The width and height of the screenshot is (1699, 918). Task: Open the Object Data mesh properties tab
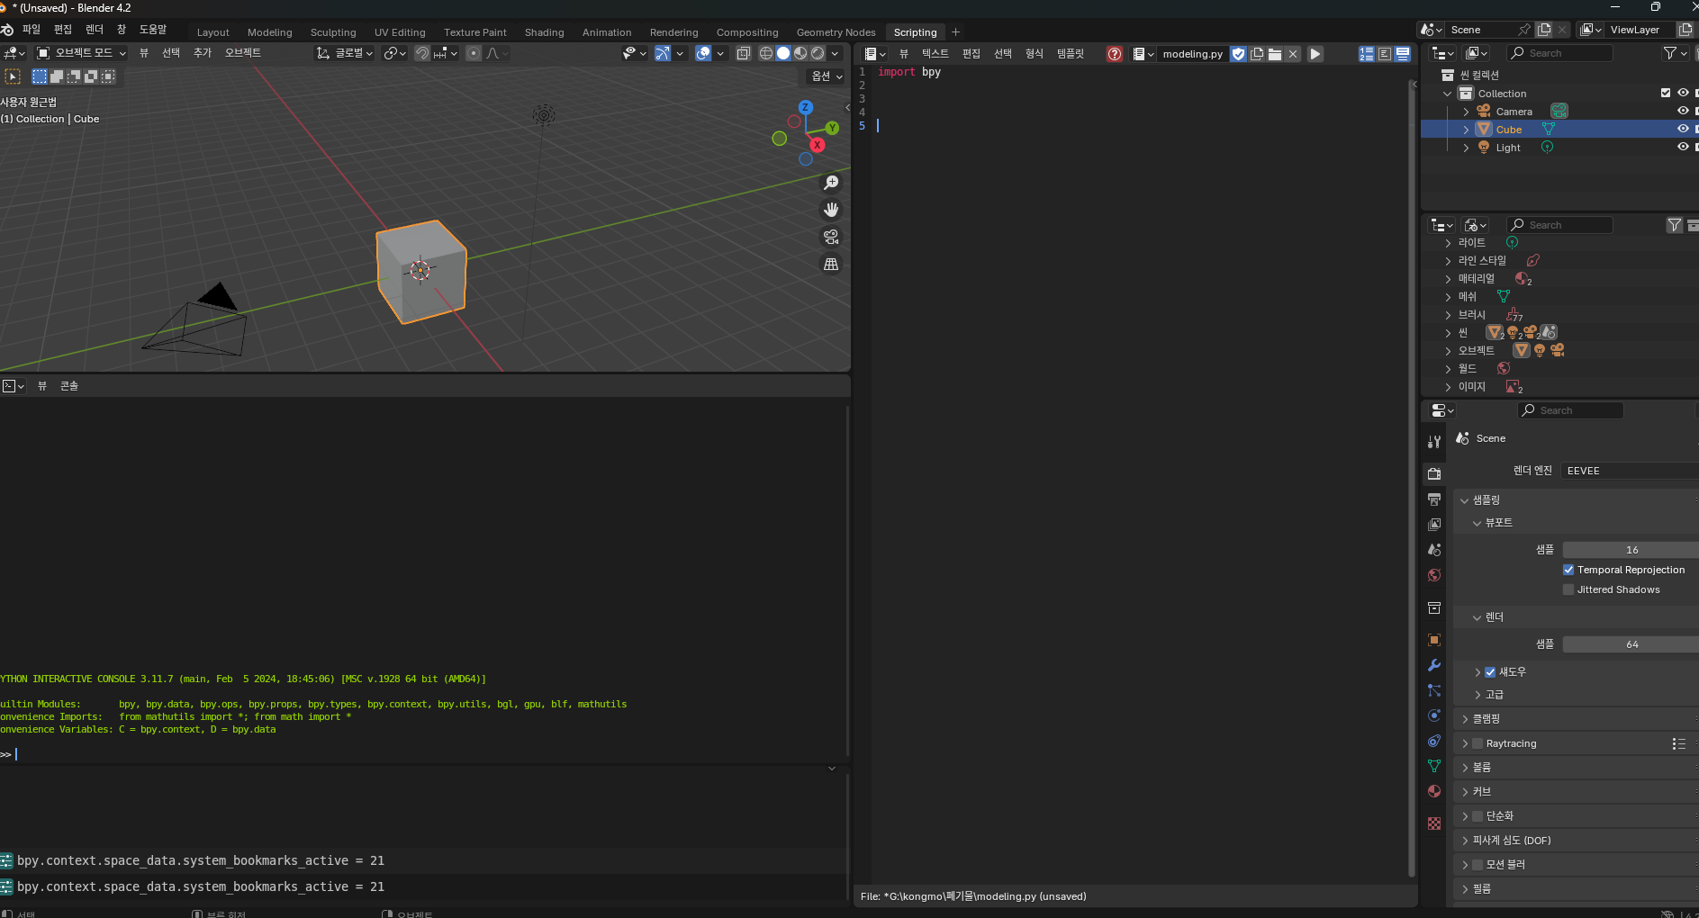[1434, 766]
